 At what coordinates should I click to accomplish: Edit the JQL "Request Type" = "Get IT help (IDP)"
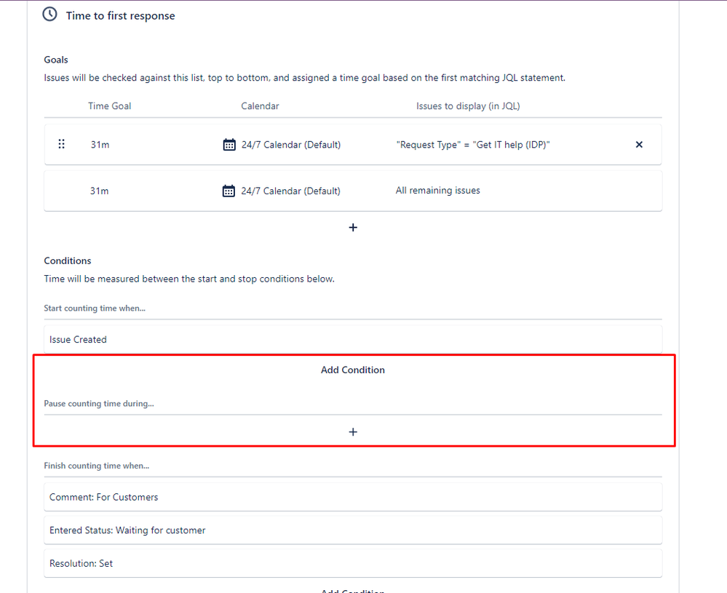(x=473, y=145)
